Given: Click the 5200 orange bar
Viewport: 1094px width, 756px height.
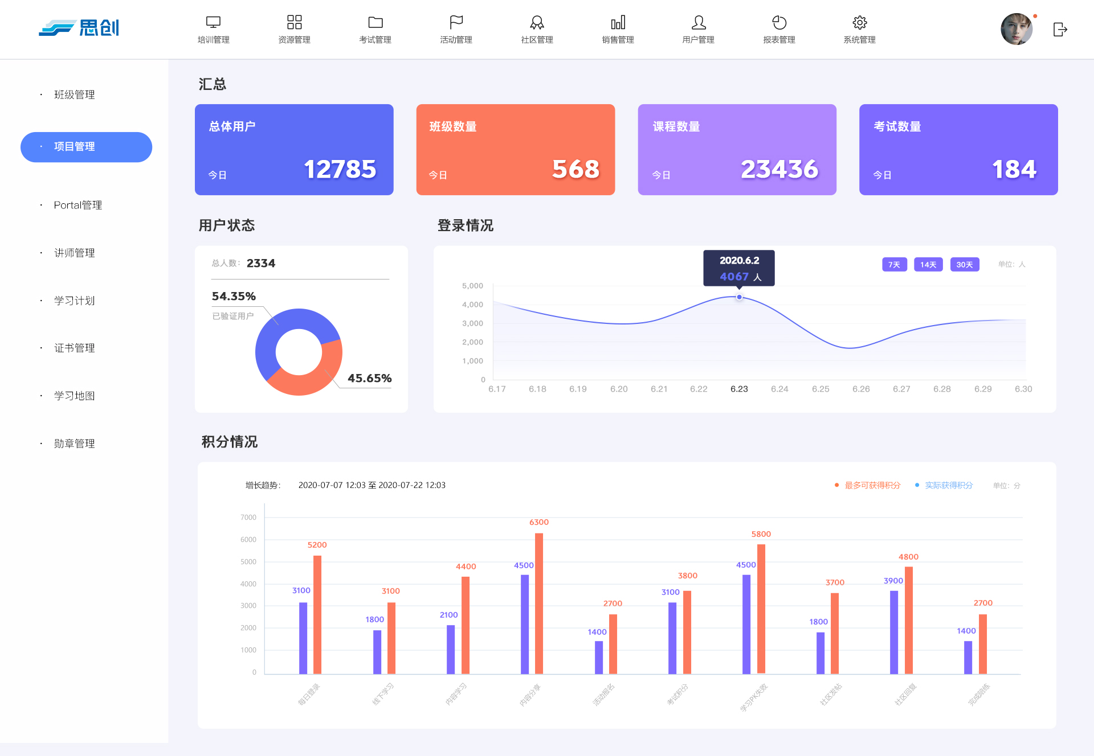Looking at the screenshot, I should click(317, 615).
